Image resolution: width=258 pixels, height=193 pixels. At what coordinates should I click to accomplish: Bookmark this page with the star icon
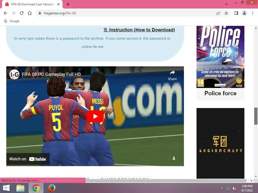226,13
